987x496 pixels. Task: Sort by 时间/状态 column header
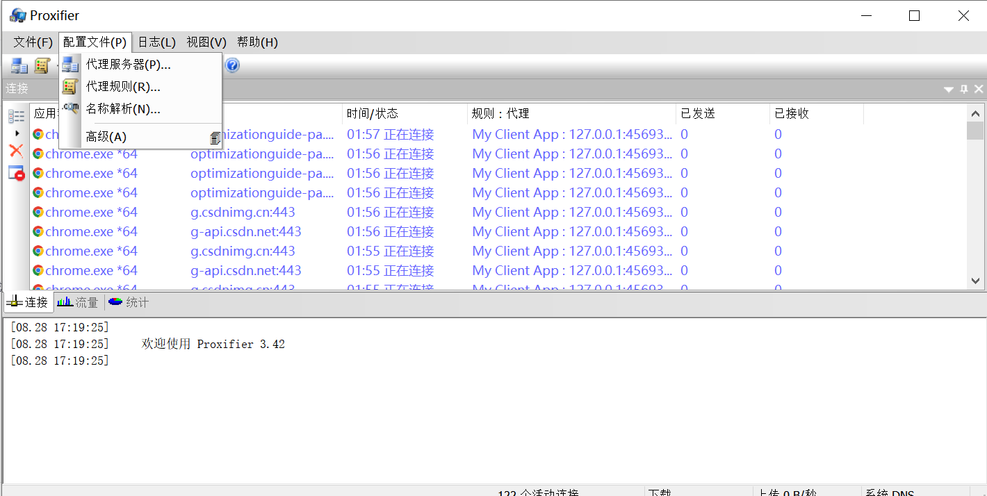click(405, 113)
